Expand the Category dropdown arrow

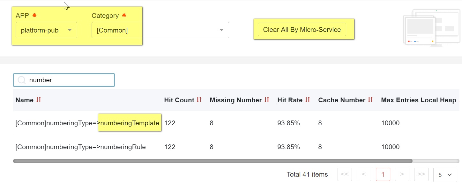tap(221, 30)
